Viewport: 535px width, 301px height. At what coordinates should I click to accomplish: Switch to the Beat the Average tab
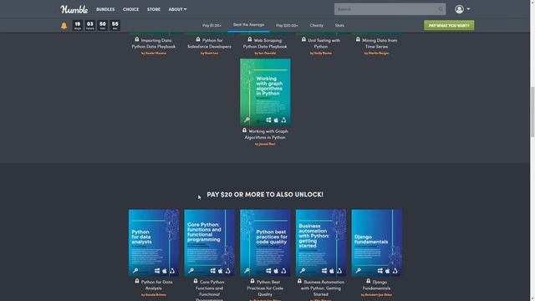(x=248, y=25)
